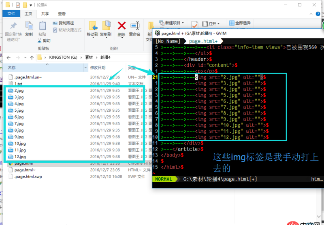The image size is (324, 225).
Task: Select the 6.jpg file
Action: 19,117
